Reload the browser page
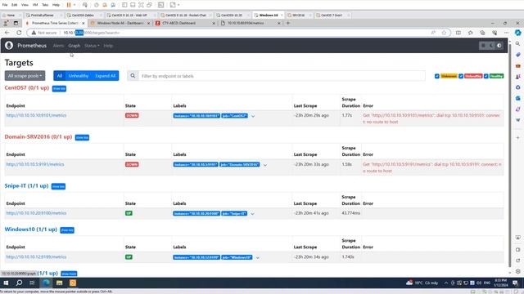 [x=19, y=33]
